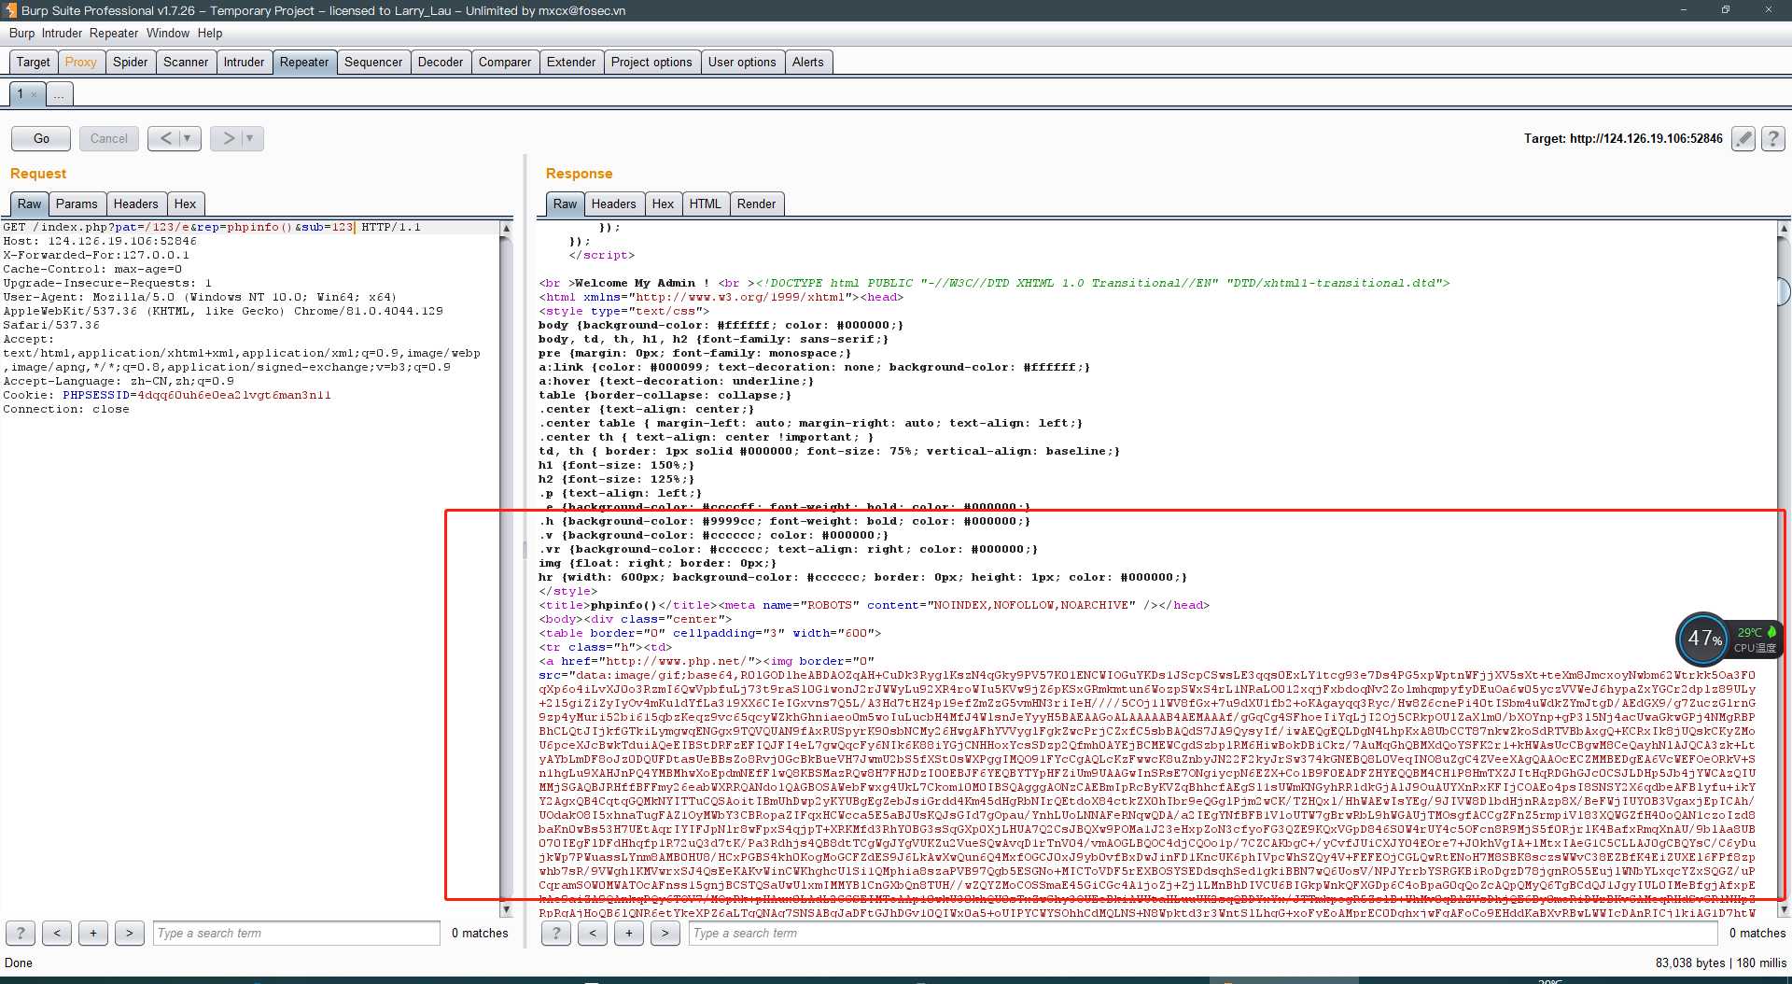The image size is (1792, 984).
Task: Send the request with Go button
Action: pos(41,139)
